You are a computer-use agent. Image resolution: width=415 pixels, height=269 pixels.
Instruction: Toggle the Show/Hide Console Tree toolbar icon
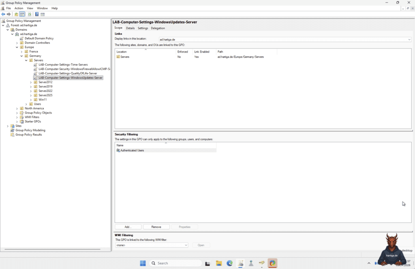pos(22,14)
